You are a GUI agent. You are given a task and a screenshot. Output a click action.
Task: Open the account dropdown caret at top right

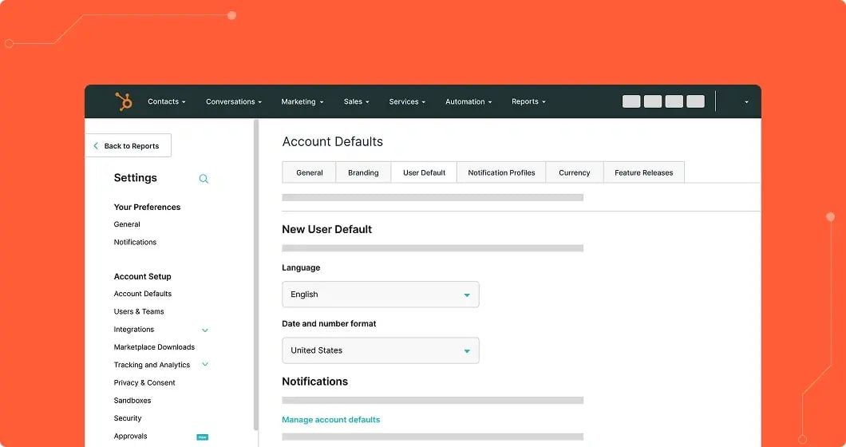tap(746, 102)
